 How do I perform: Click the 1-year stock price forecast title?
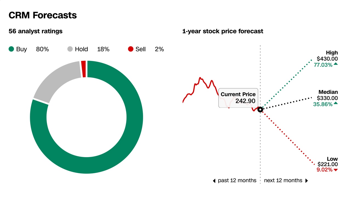coord(223,31)
